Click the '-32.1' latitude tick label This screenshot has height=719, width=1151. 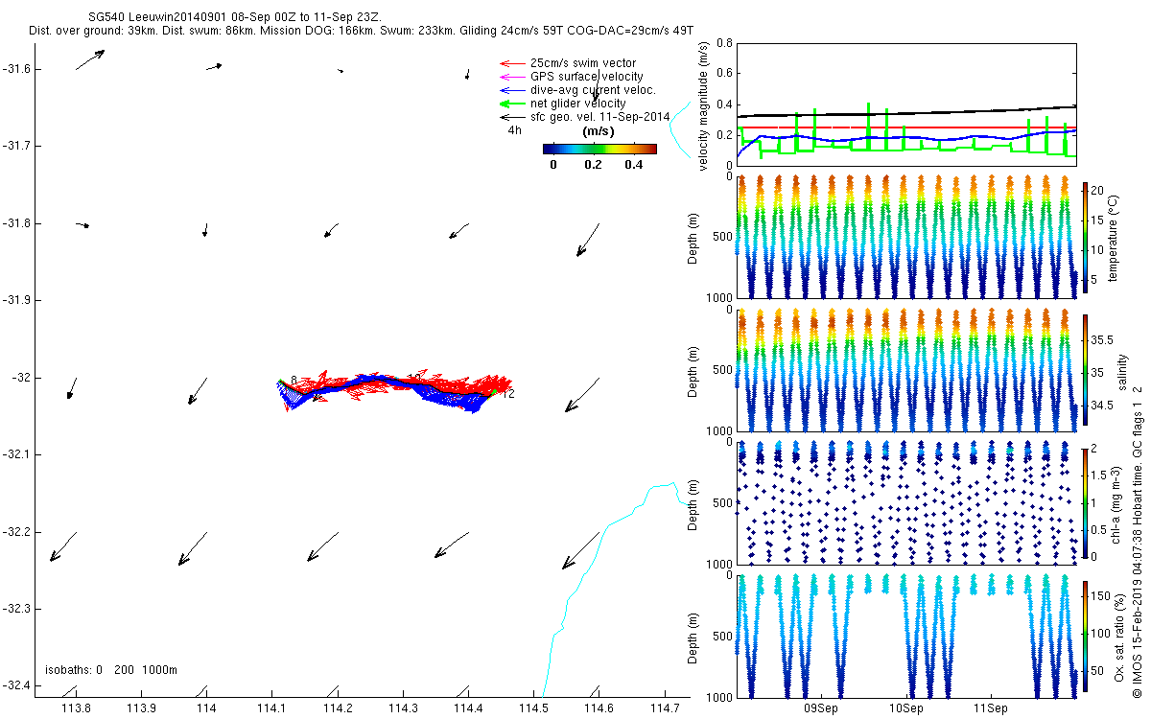pyautogui.click(x=19, y=454)
